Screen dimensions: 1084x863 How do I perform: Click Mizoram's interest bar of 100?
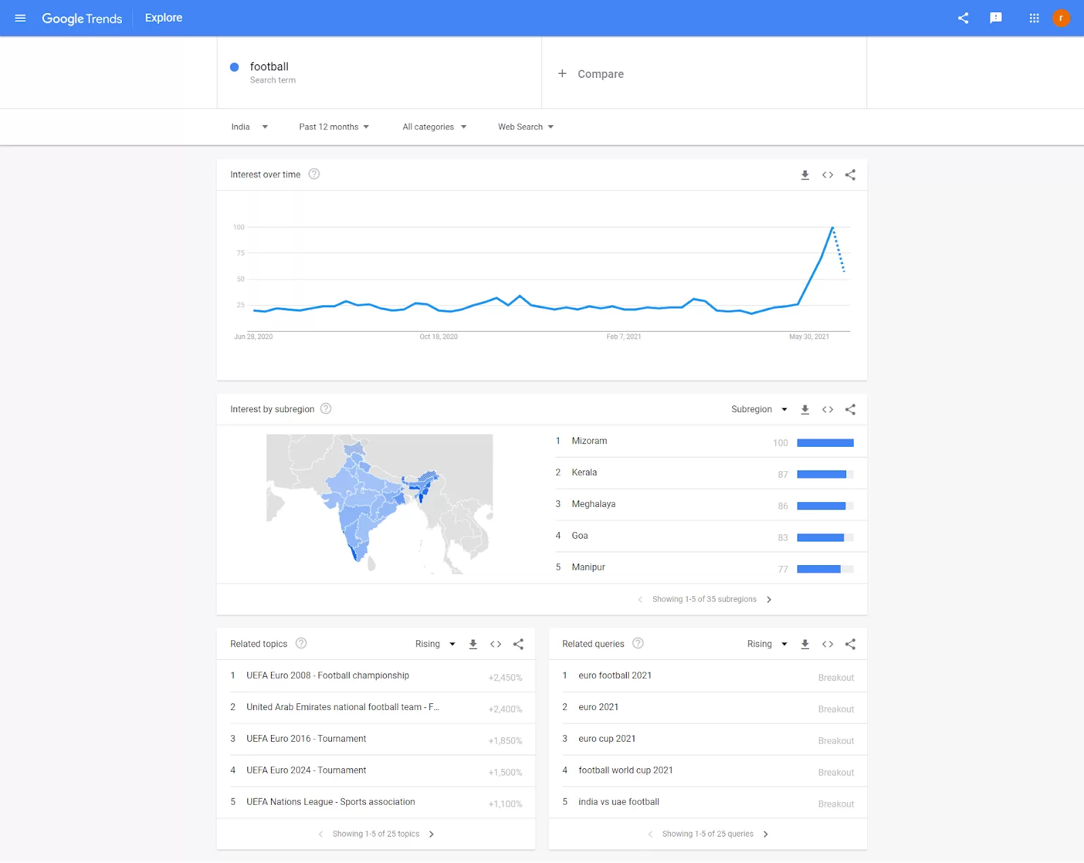[825, 443]
